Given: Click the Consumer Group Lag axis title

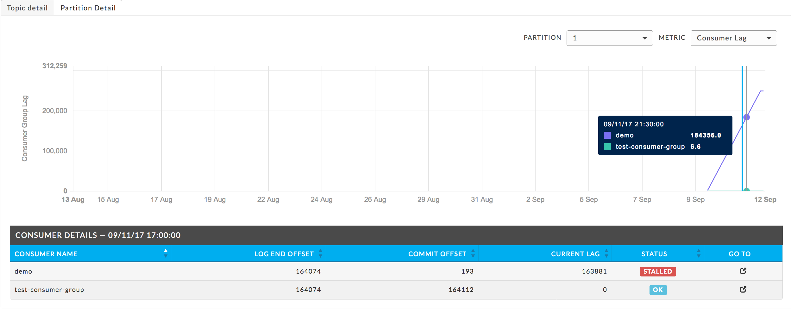Looking at the screenshot, I should click(25, 128).
